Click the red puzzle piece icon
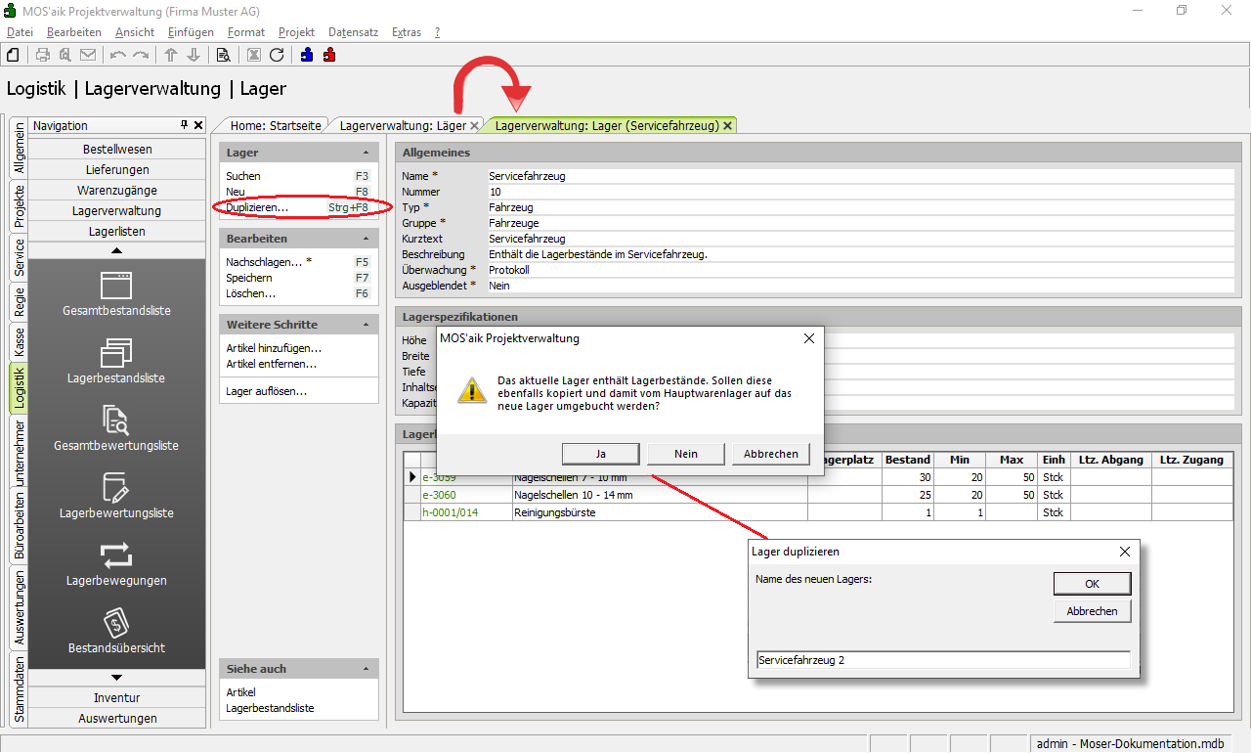Screen dimensions: 1251x753 click(x=329, y=55)
